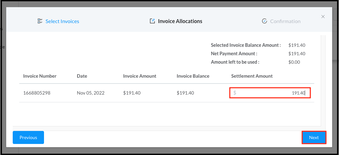The height and width of the screenshot is (155, 339).
Task: Click the Date column header
Action: tap(82, 76)
